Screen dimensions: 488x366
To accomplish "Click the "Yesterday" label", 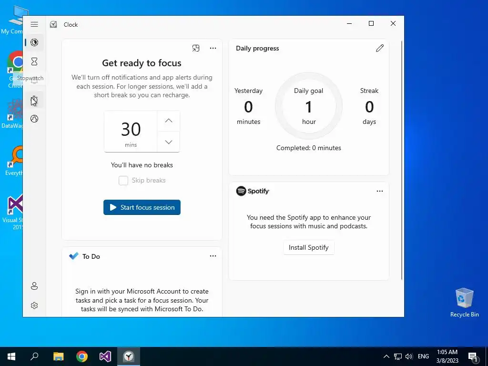I will 248,91.
